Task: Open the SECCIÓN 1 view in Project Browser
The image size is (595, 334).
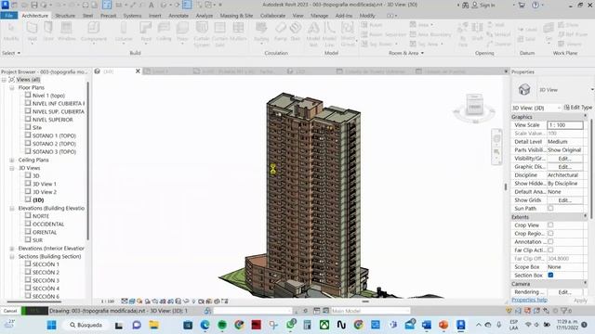Action: (46, 264)
